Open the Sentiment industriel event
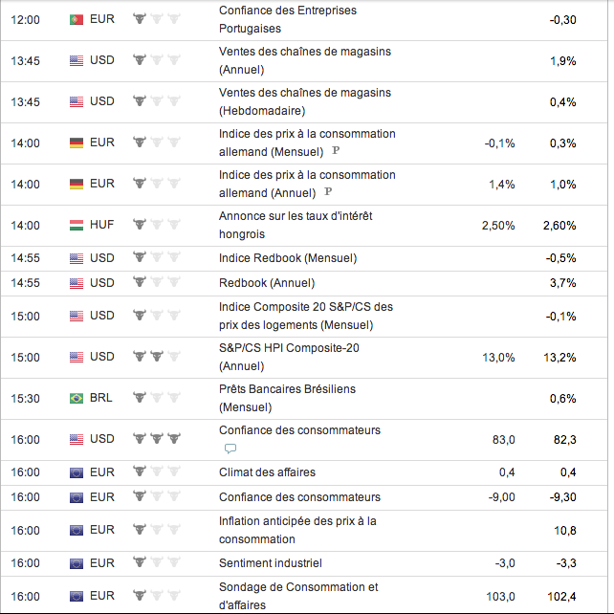This screenshot has height=614, width=614. point(271,563)
